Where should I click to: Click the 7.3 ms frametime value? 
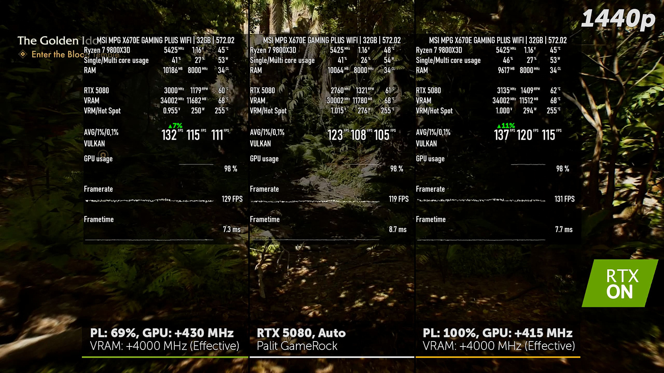click(232, 229)
